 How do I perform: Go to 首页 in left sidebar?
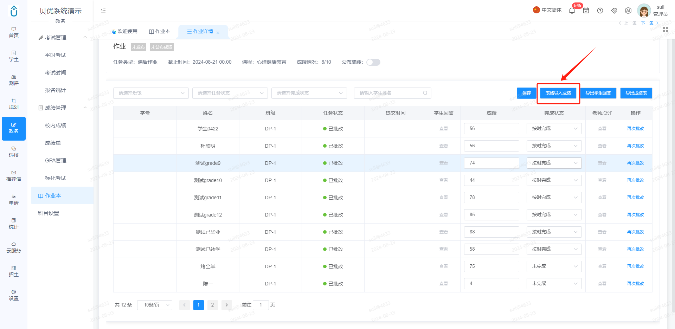[x=14, y=32]
